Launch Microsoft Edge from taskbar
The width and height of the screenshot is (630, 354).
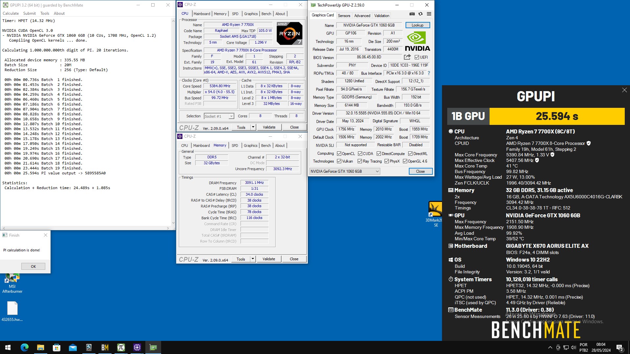(25, 347)
